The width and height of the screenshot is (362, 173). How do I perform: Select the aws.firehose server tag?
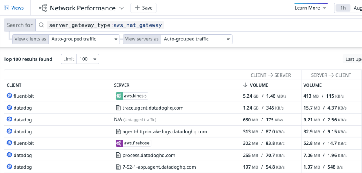click(x=133, y=143)
